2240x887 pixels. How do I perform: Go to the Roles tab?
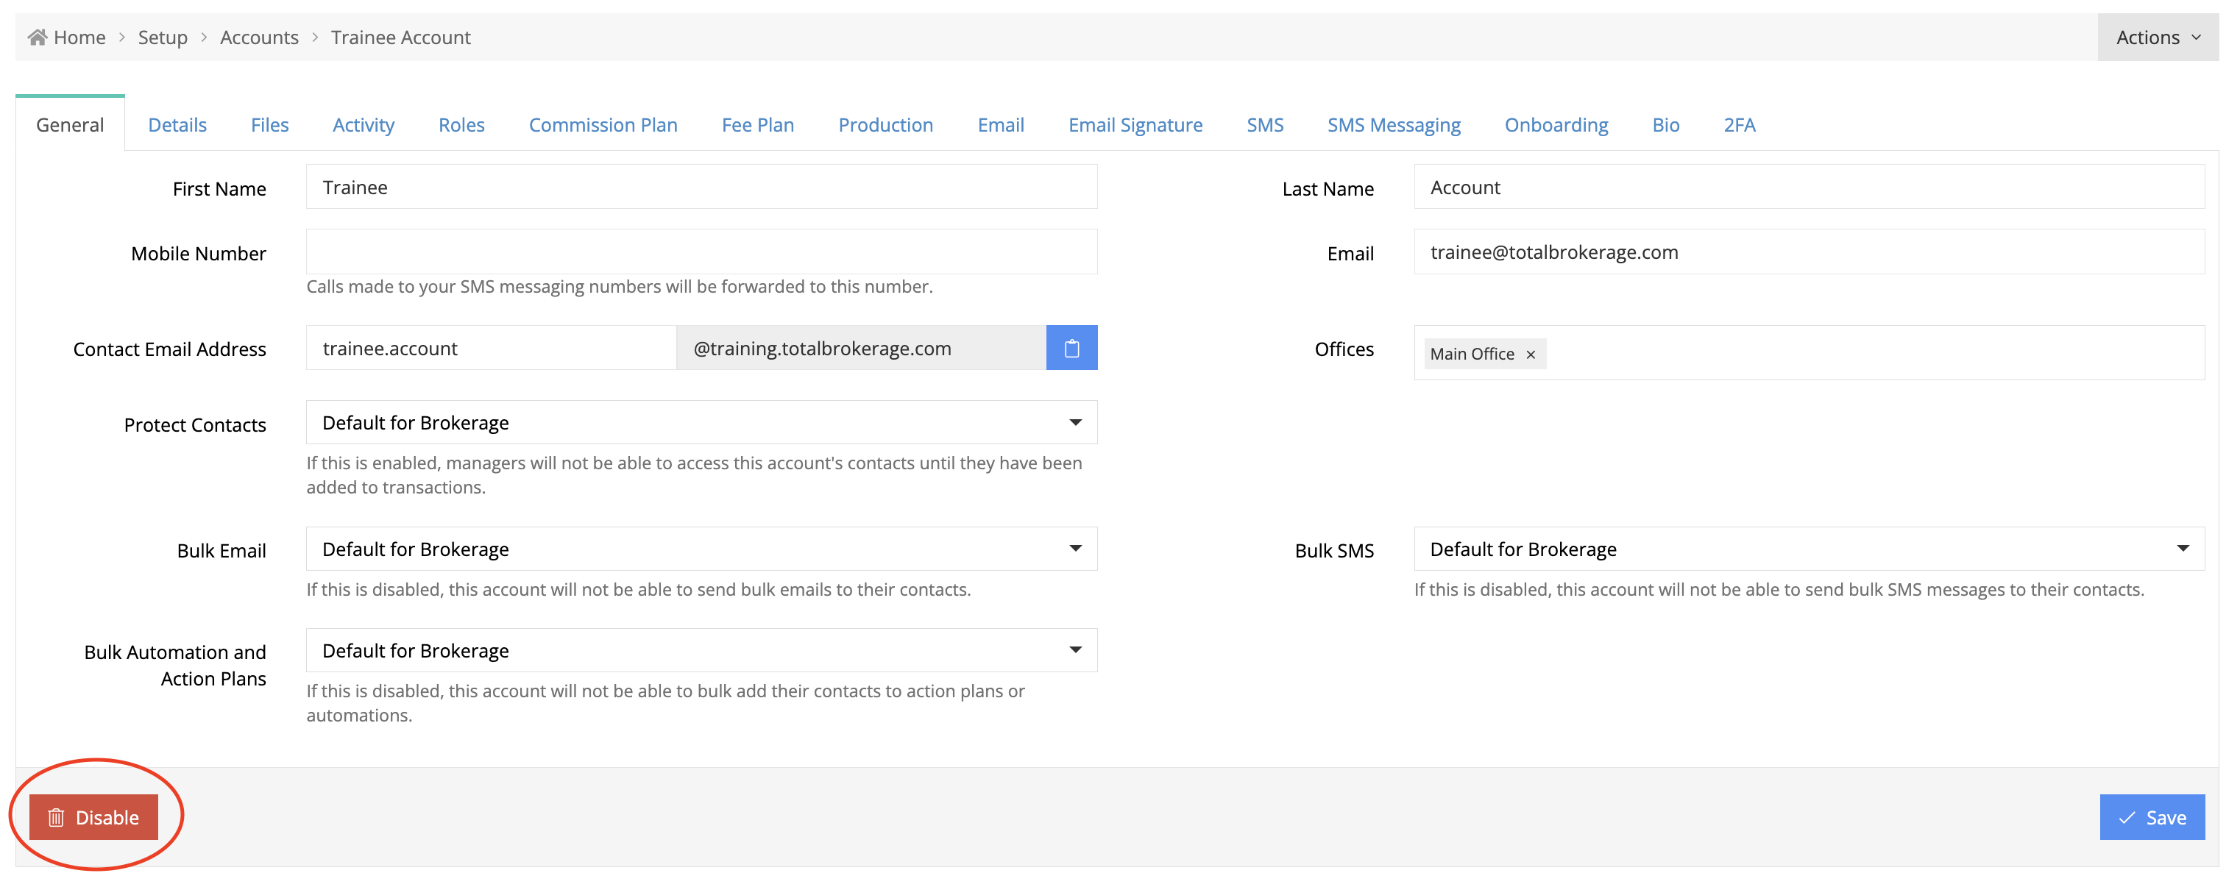tap(461, 125)
